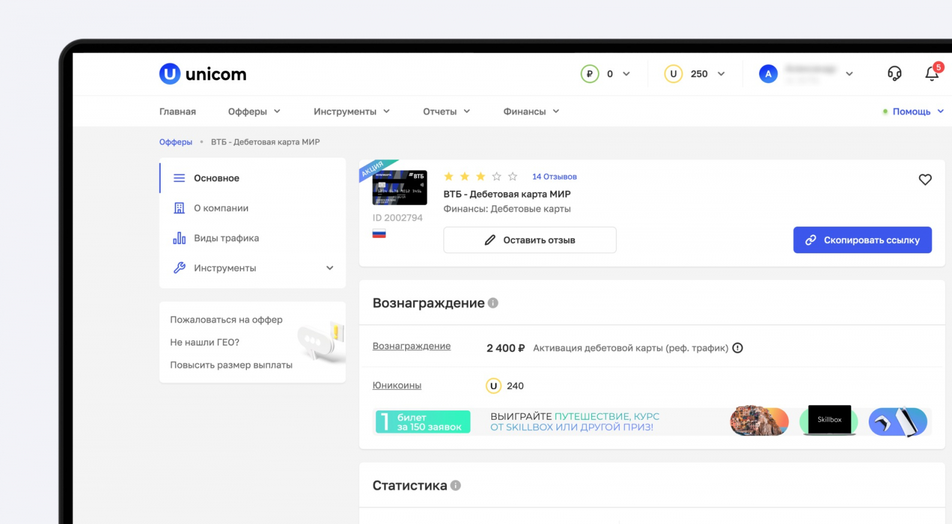Open the Офферы menu

point(254,111)
